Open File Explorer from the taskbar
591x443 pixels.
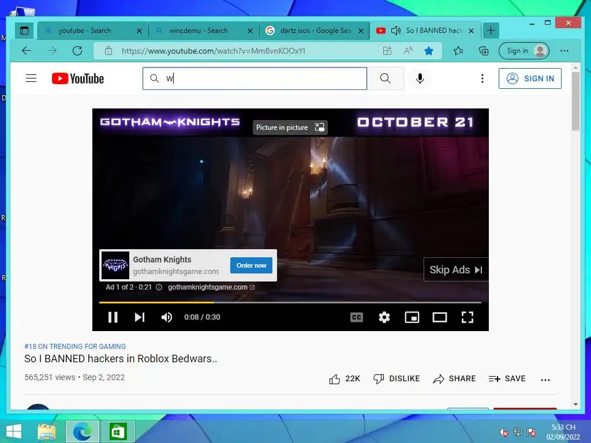point(47,431)
